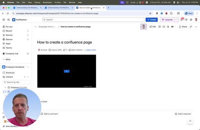The height and width of the screenshot is (130, 200).
Task: Open the app switcher grid icon
Action: point(8,20)
